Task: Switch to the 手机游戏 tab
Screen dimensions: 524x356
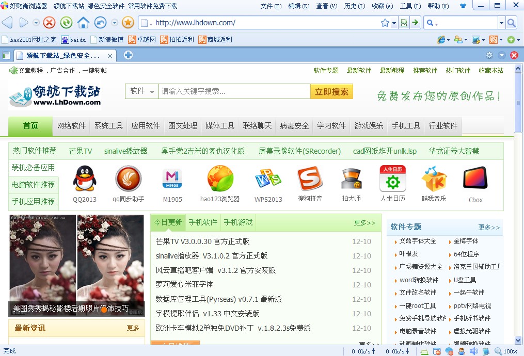Action: tap(239, 222)
